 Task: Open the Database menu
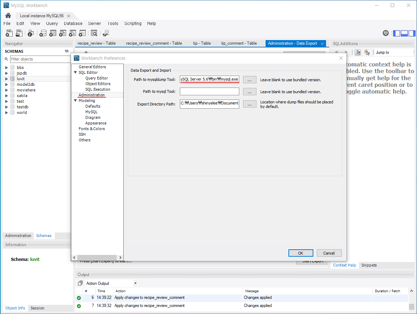click(73, 24)
